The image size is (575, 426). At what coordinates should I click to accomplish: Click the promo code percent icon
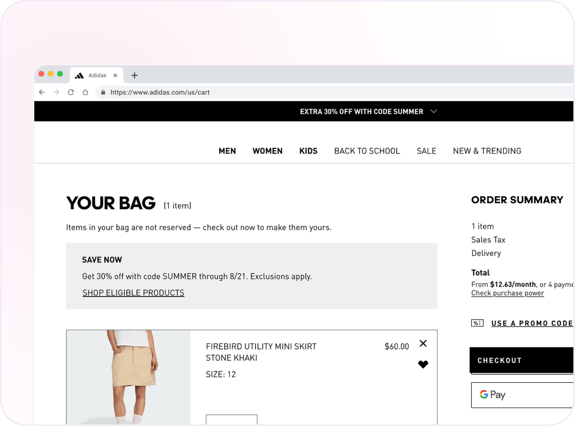(x=477, y=323)
